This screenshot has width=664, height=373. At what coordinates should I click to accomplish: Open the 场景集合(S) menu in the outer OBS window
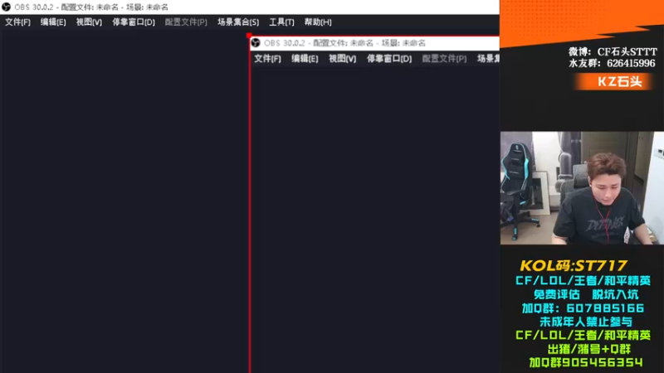coord(238,22)
